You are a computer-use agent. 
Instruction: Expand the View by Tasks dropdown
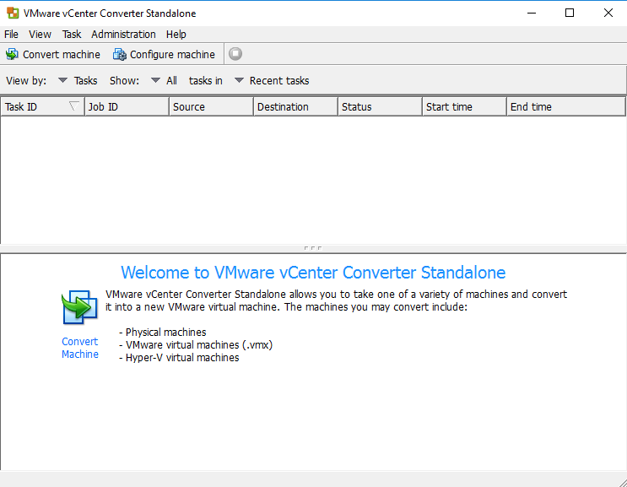pos(62,80)
